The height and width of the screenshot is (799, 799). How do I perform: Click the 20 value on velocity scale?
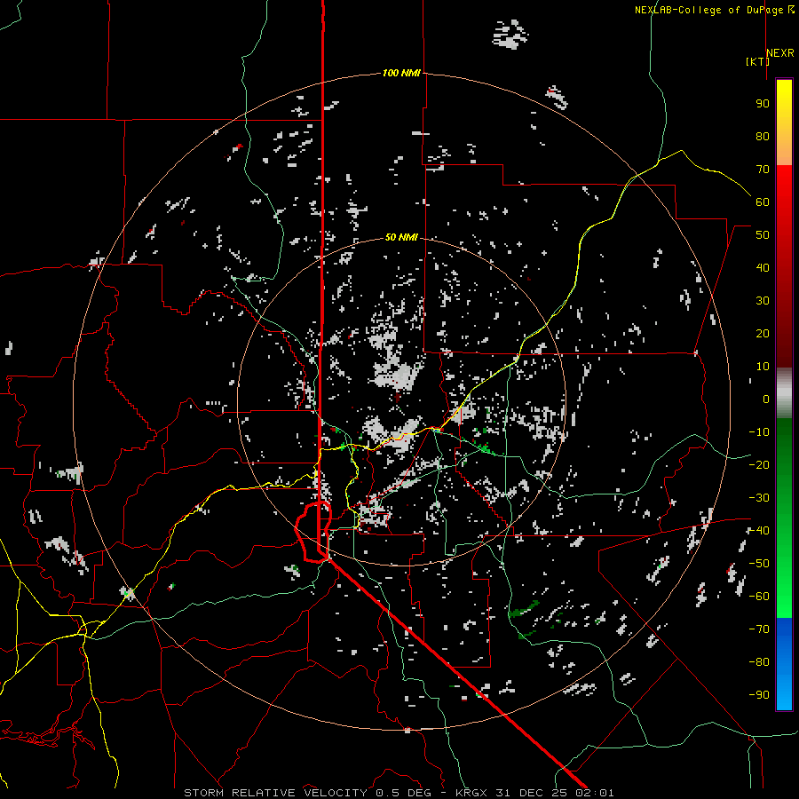point(763,334)
